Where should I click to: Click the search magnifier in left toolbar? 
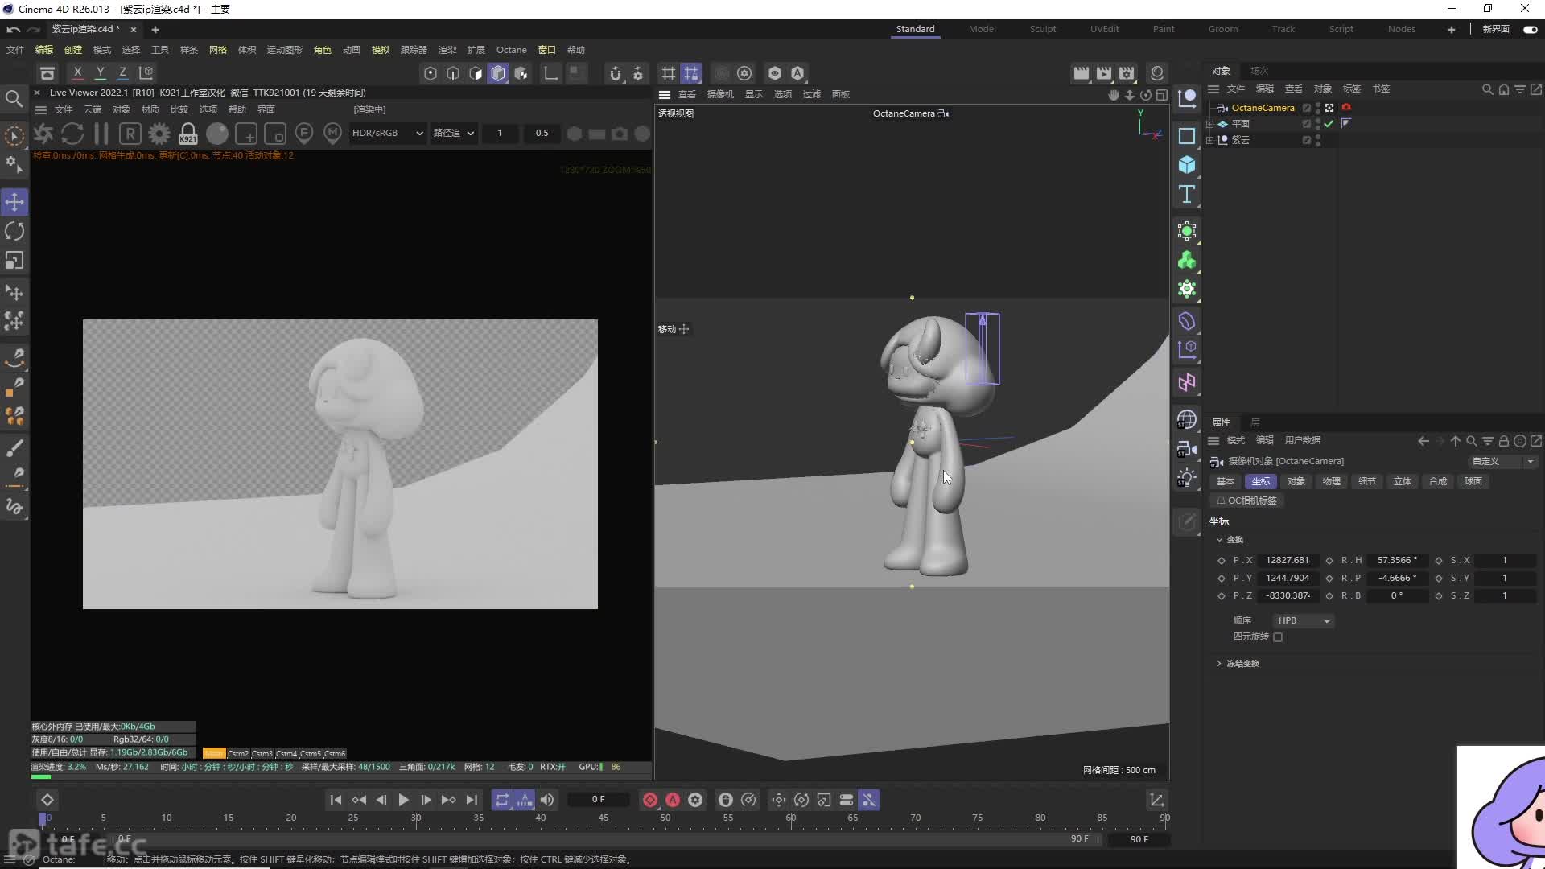click(14, 99)
